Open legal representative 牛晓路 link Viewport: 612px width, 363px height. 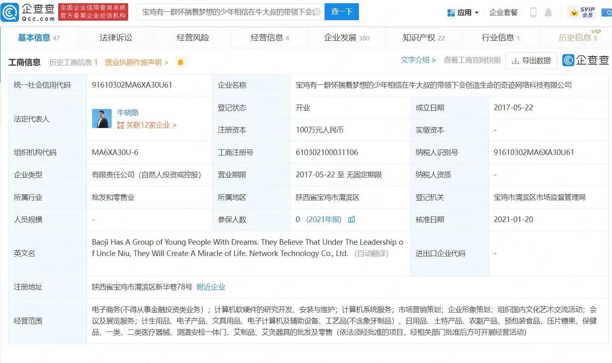[x=128, y=113]
